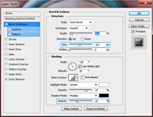Click the Soften value input field
Viewport: 153px width, 117px height.
coord(100,50)
